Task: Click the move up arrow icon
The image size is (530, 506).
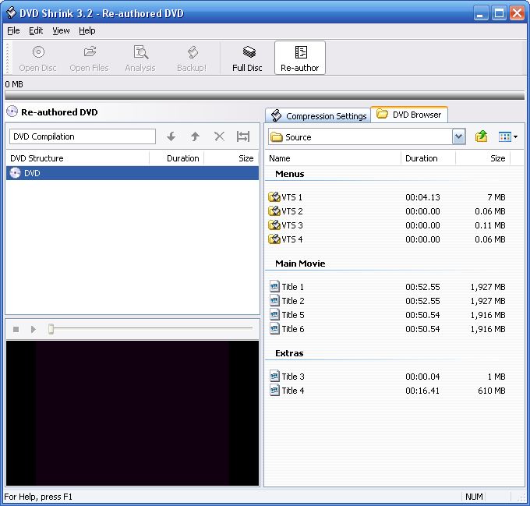Action: pyautogui.click(x=195, y=136)
